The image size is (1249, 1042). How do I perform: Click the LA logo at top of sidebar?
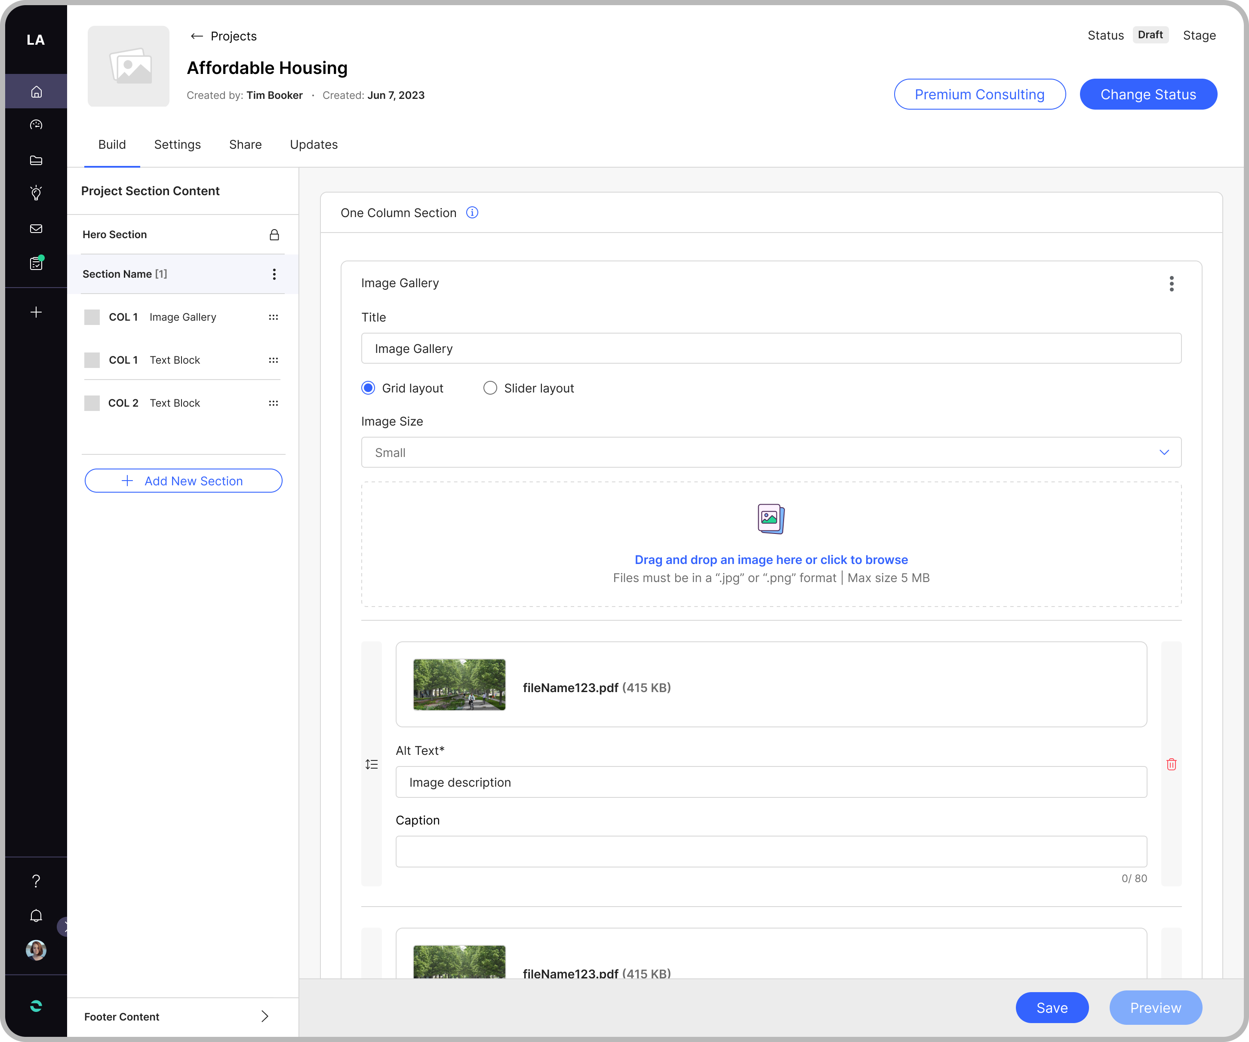point(36,40)
